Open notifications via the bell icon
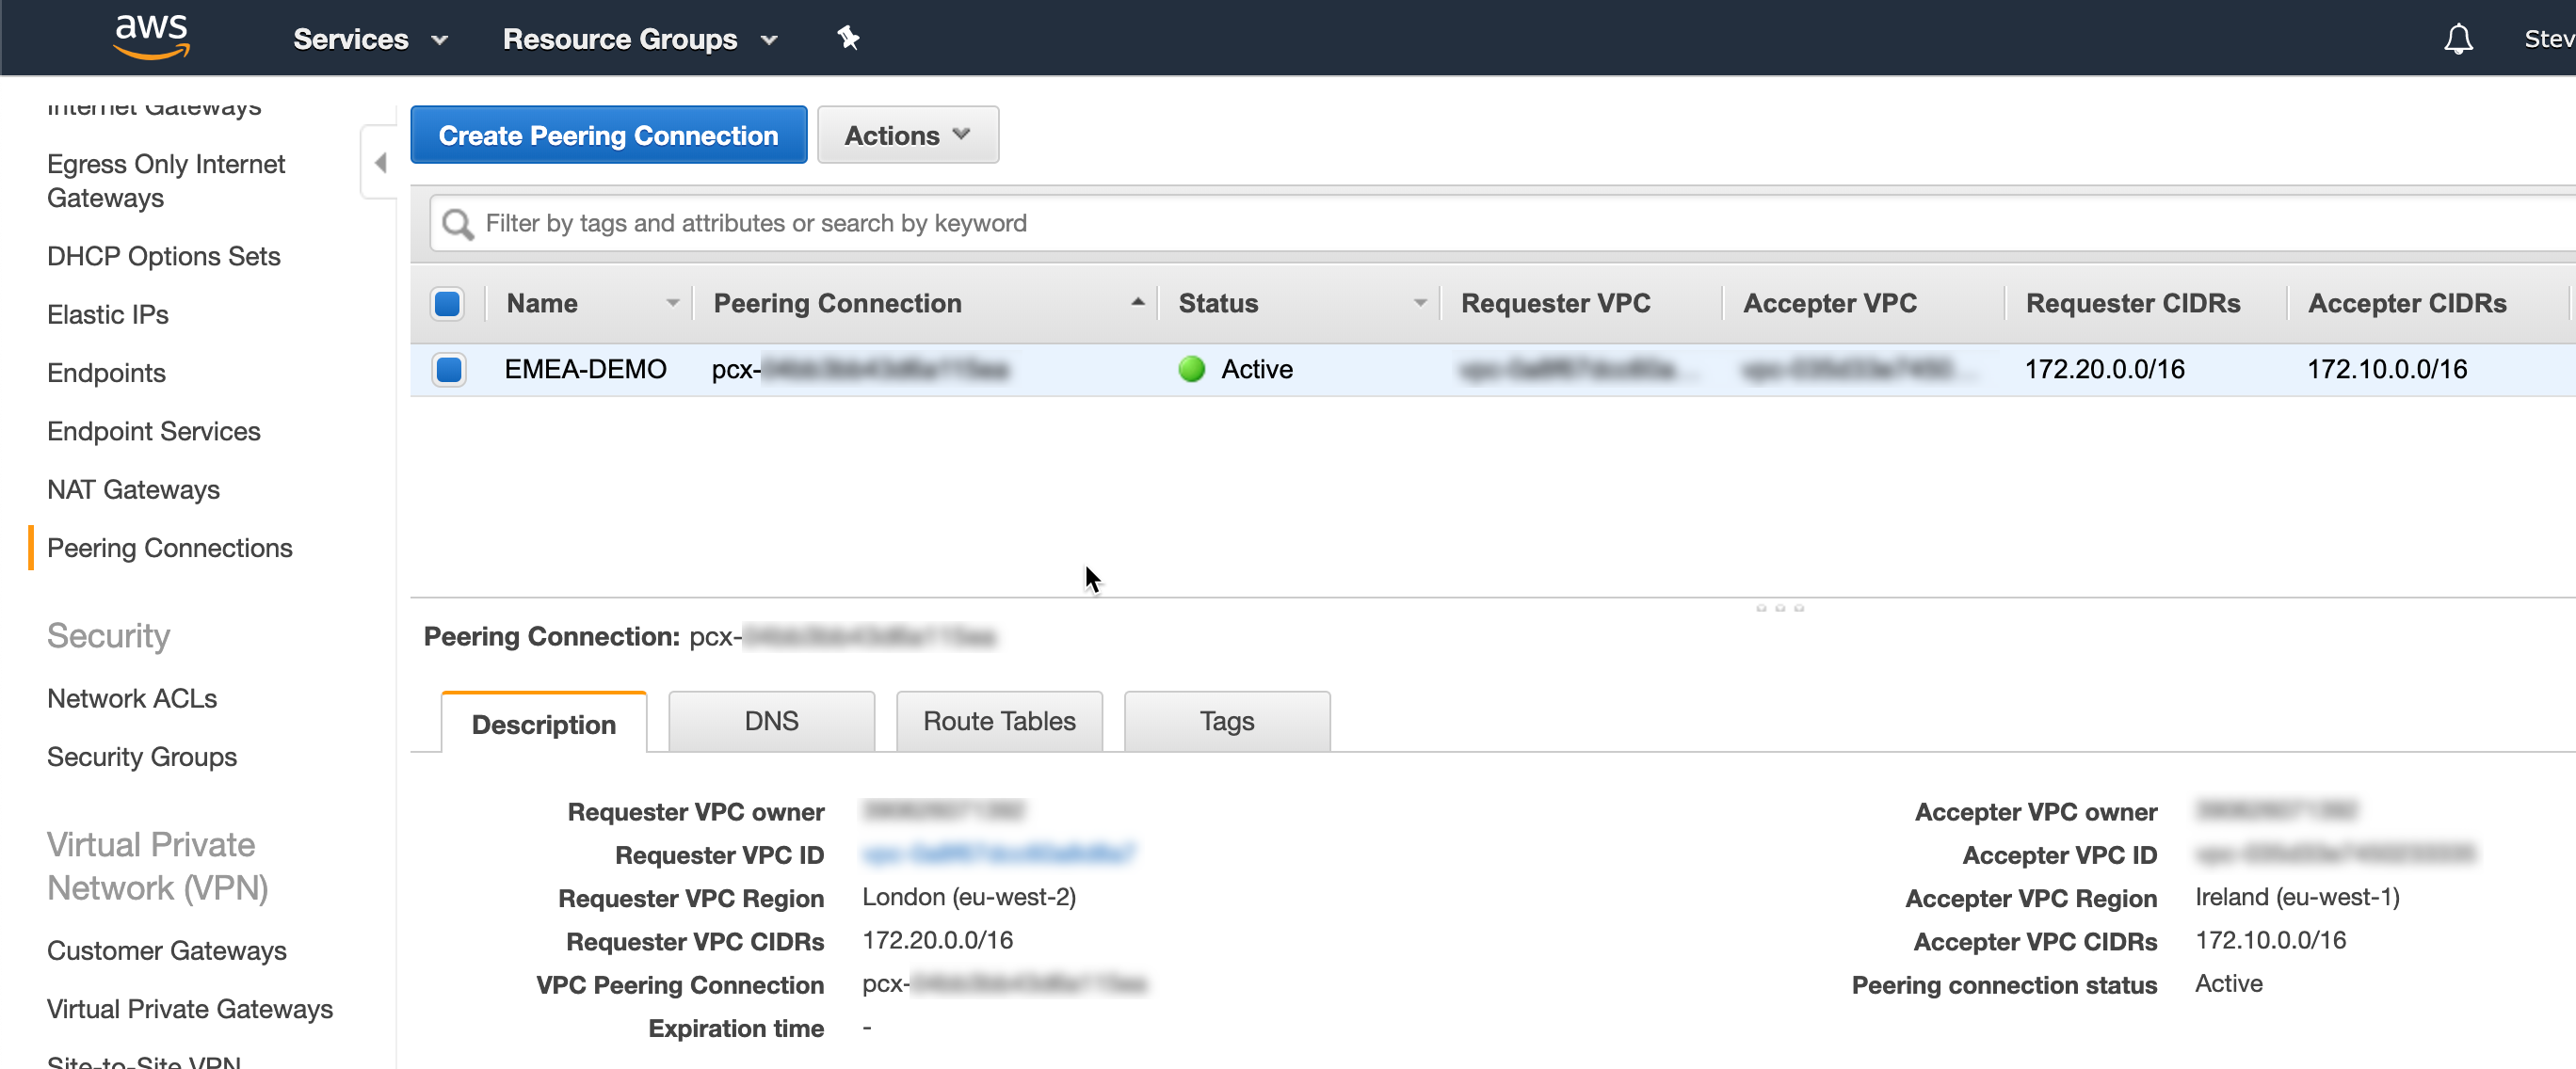This screenshot has height=1069, width=2576. tap(2458, 38)
